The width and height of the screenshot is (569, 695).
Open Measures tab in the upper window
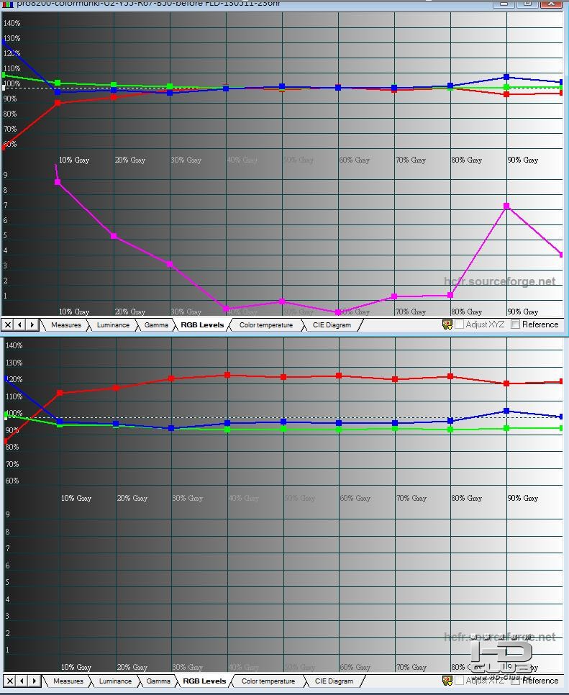[x=66, y=325]
